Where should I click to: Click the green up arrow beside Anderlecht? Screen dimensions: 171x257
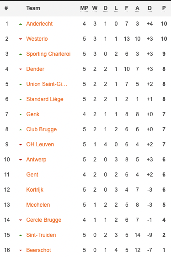tap(21, 24)
